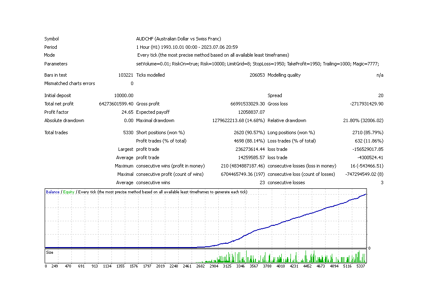Click the 'Relative drawdown' label
Screen dimensions: 427x300
pyautogui.click(x=287, y=121)
